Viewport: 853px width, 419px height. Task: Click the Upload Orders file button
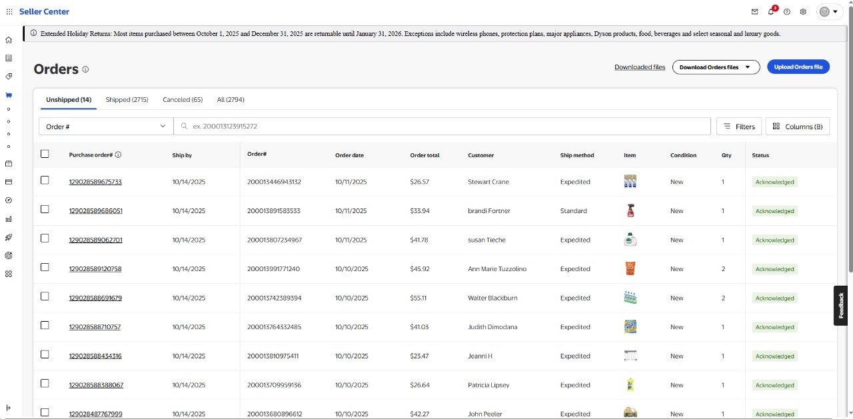[x=798, y=67]
